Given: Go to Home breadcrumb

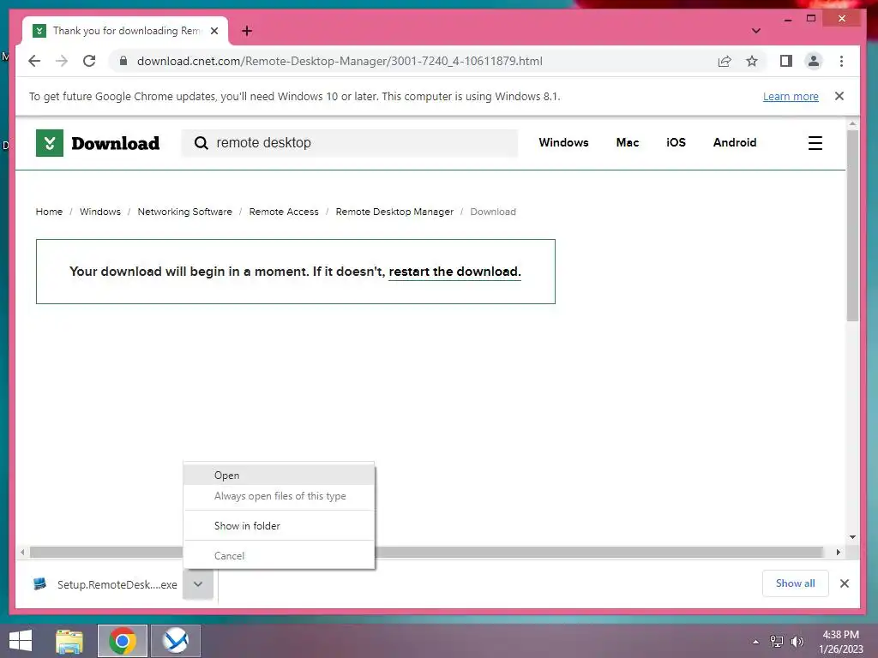Looking at the screenshot, I should 49,212.
